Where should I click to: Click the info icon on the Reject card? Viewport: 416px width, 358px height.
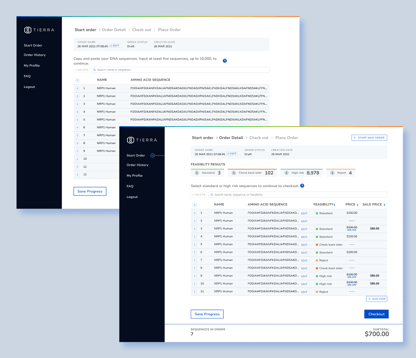click(x=332, y=173)
